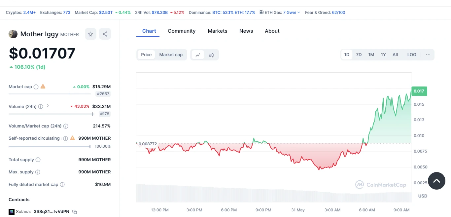Open the Market Cap $2.53T link
This screenshot has height=217, width=451.
[x=106, y=13]
